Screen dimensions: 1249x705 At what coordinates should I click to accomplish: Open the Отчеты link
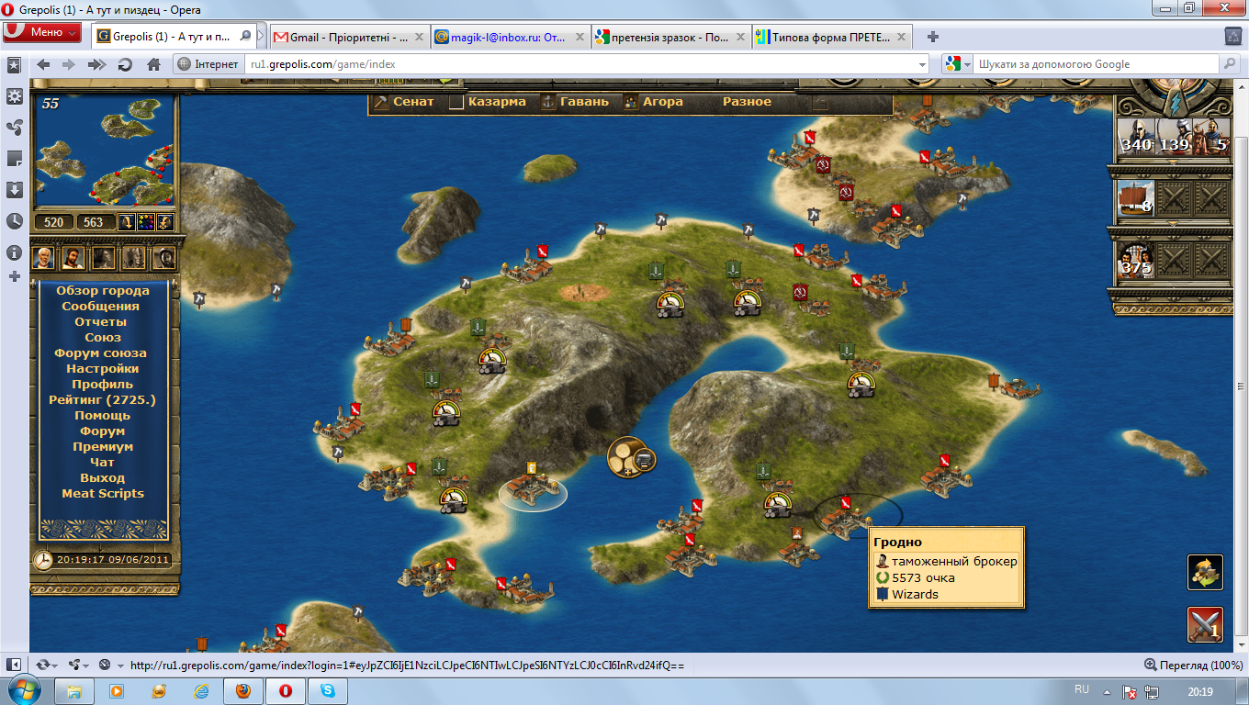[x=101, y=322]
